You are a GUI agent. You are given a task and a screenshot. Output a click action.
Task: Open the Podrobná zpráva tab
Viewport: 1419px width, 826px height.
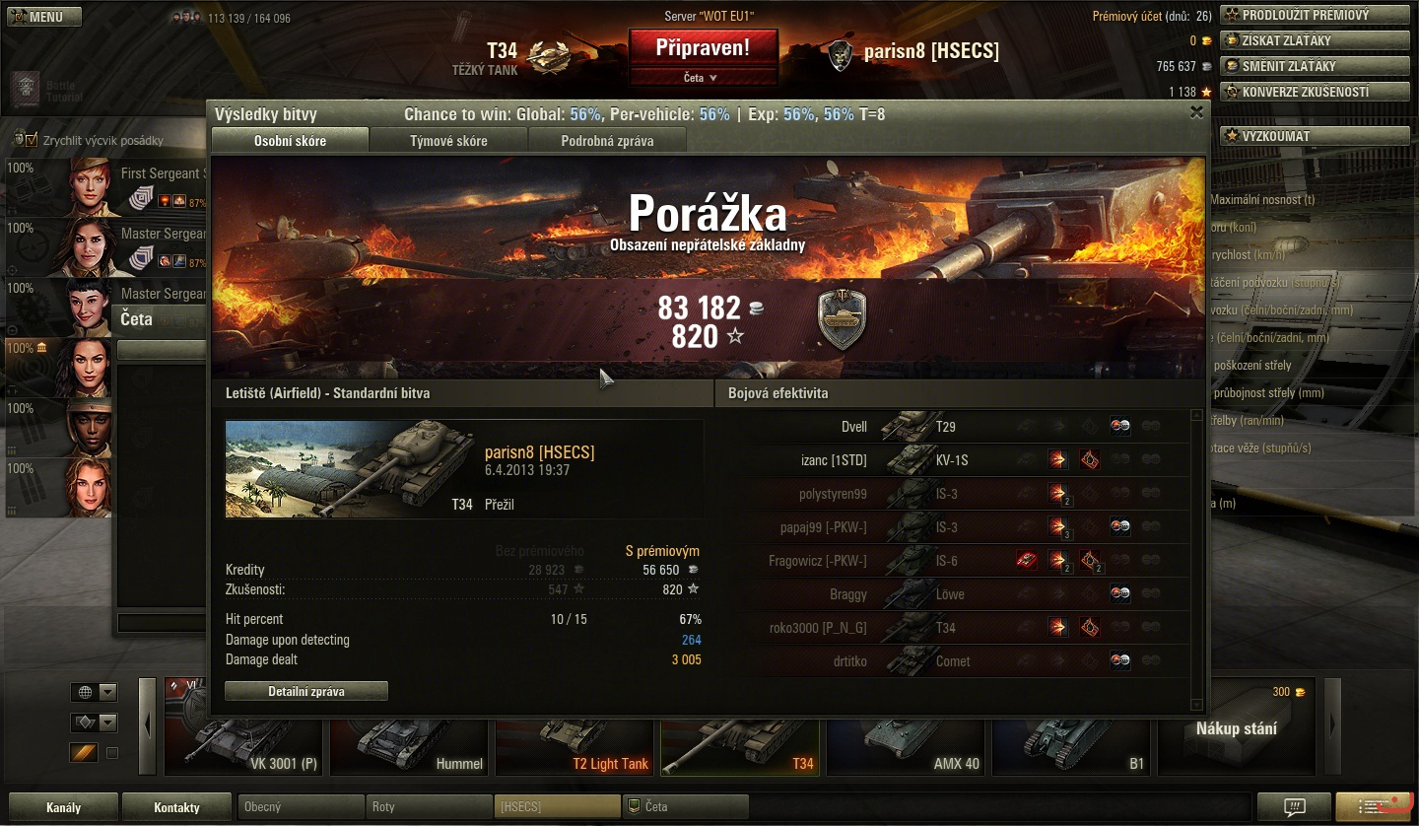pos(607,141)
